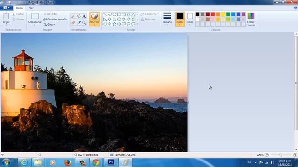Open the Pegar dropdown arrow
This screenshot has width=298, height=167.
(6, 25)
